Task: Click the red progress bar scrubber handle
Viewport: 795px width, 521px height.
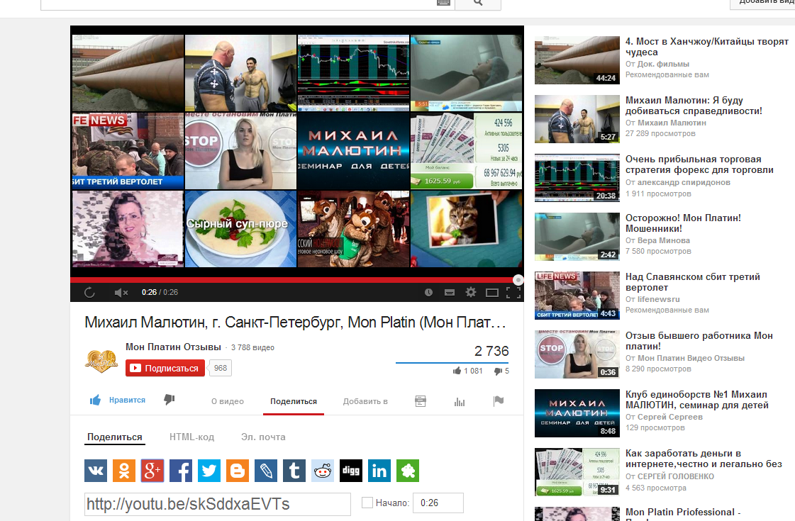Action: [x=518, y=280]
